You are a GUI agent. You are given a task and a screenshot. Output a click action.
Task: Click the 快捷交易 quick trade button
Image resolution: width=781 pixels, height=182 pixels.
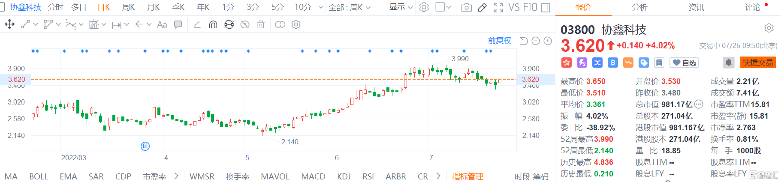[758, 63]
